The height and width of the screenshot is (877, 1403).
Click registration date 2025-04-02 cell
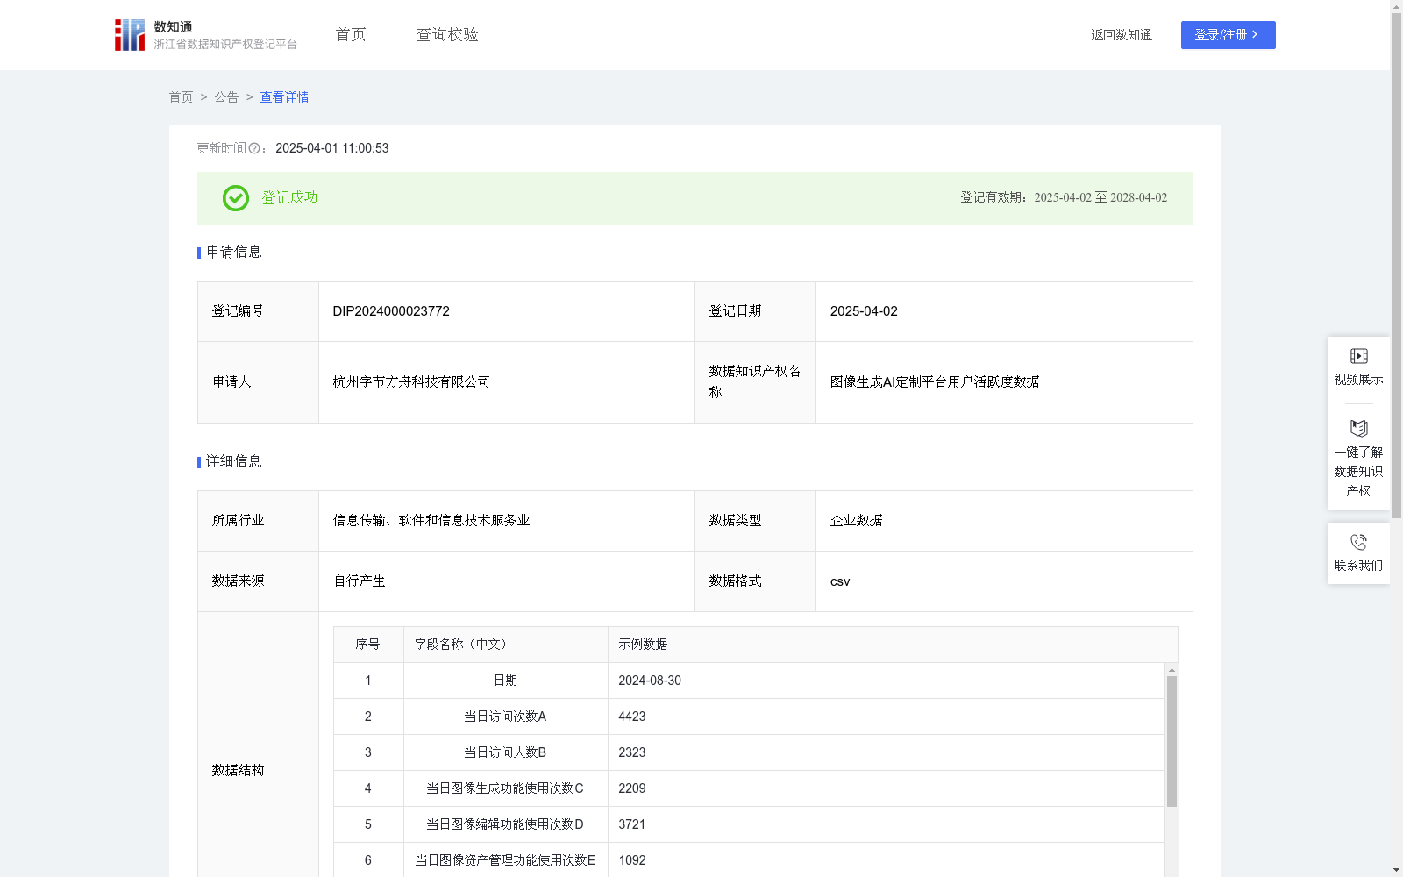1004,311
